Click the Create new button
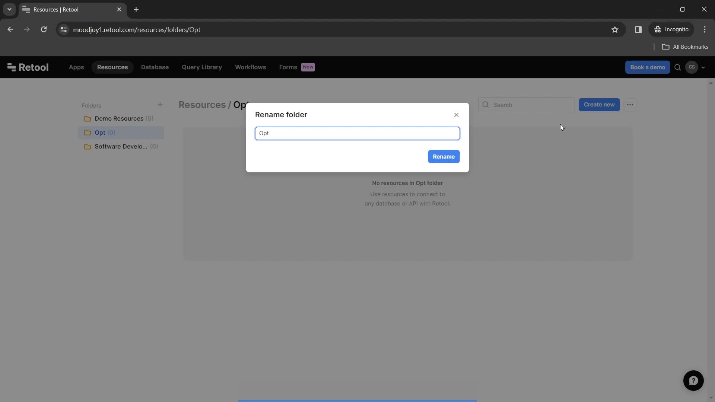Image resolution: width=715 pixels, height=402 pixels. pos(599,105)
